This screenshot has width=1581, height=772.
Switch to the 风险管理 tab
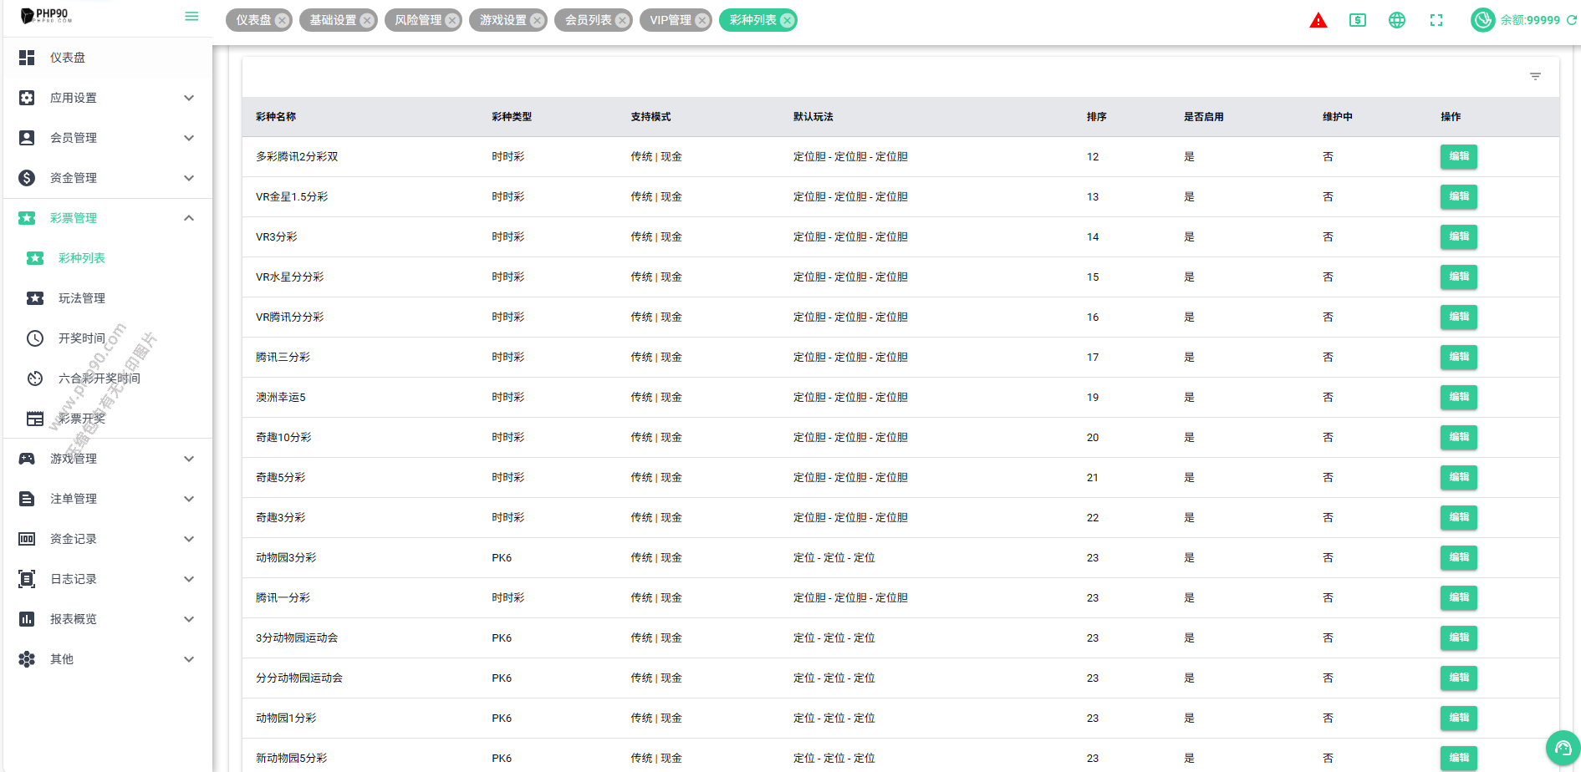coord(417,20)
